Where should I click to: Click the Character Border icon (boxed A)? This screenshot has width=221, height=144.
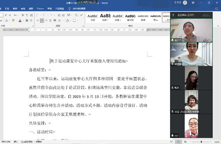pyautogui.click(x=31, y=15)
